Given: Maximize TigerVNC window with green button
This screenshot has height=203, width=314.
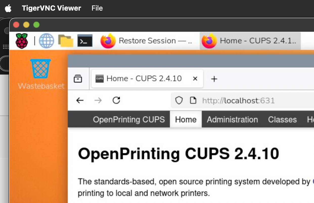Looking at the screenshot, I should (36, 25).
